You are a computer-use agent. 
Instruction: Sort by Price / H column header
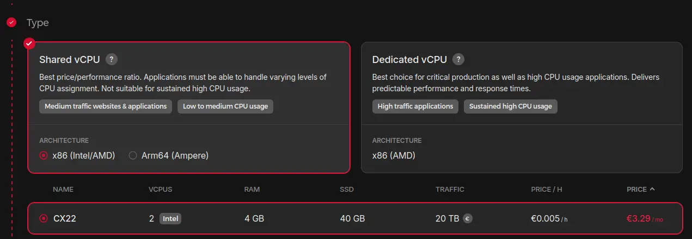click(x=547, y=190)
